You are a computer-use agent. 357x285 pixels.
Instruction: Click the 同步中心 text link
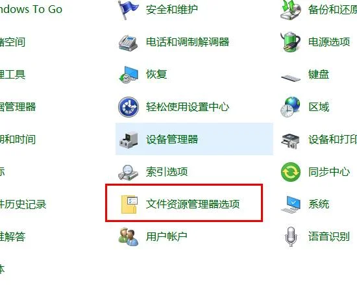[x=329, y=171]
